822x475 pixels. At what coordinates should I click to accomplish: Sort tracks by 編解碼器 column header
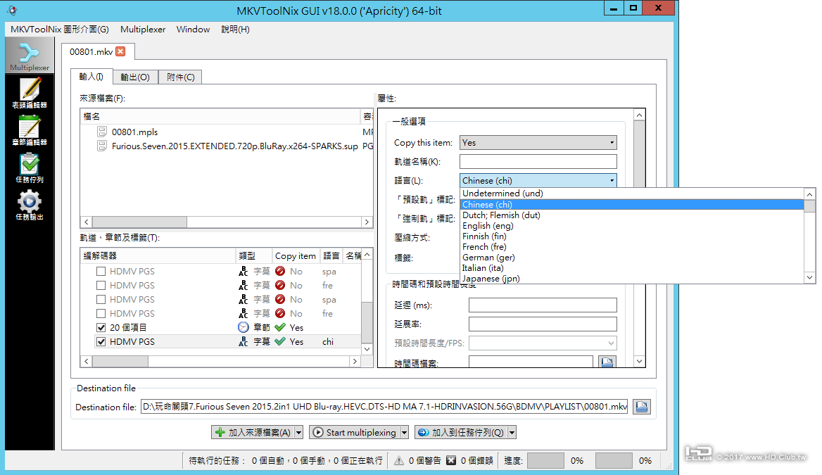tap(158, 256)
